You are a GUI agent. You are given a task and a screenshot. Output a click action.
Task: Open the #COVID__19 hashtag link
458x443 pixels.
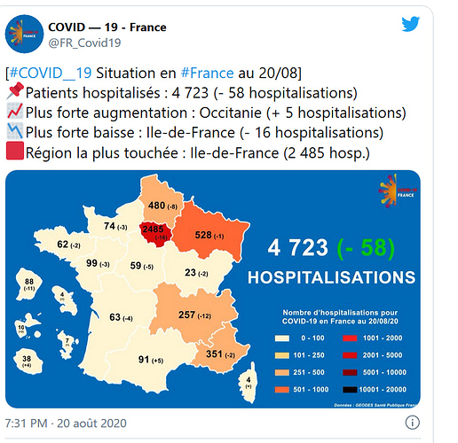coord(51,73)
